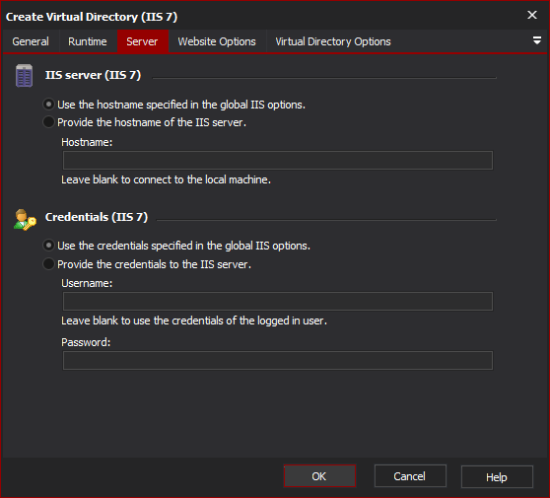Open the Runtime tab
This screenshot has width=550, height=498.
pos(88,41)
